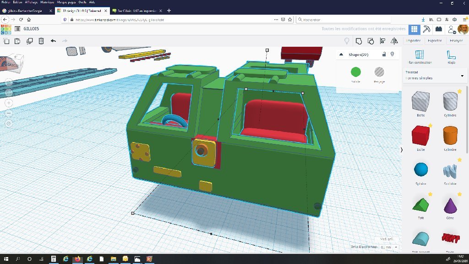Select the Plan construction workplane tool
Screen dimensions: 469x264
tap(420, 57)
